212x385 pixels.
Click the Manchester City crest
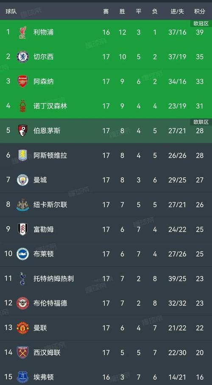[22, 180]
